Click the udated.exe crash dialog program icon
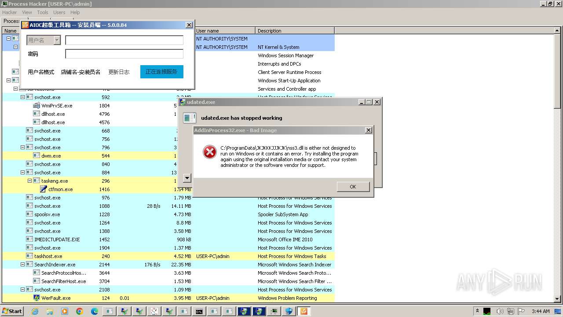563x317 pixels. point(190,118)
